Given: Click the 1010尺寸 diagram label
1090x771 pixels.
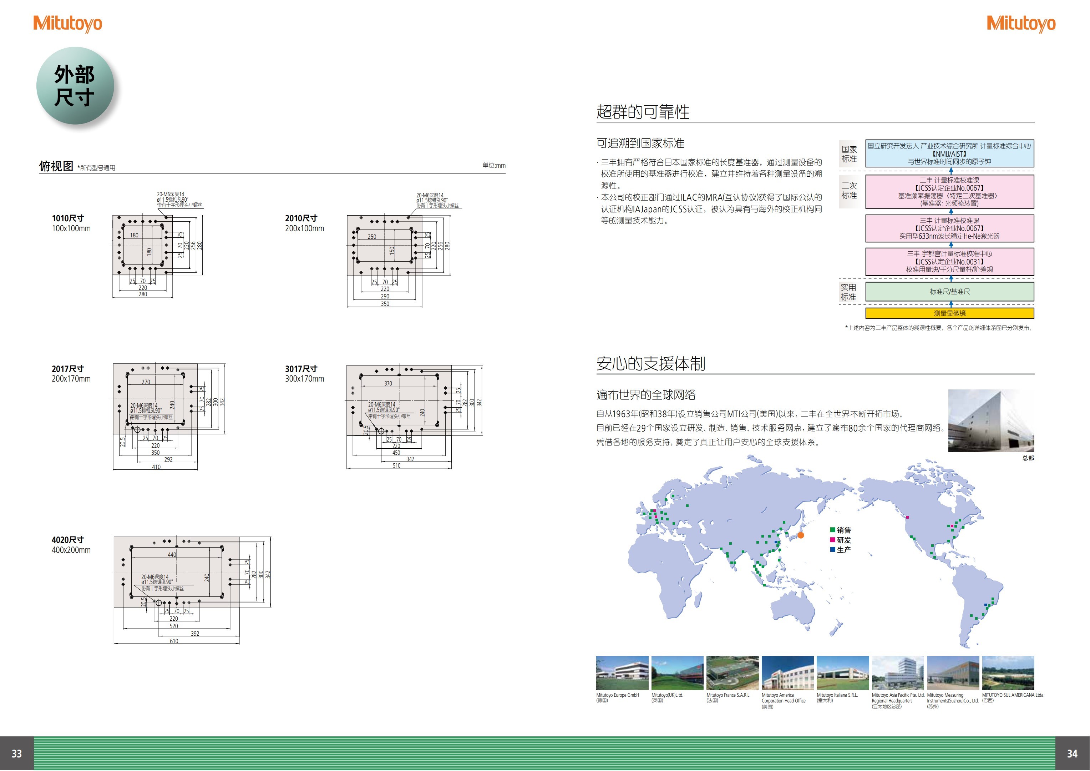Looking at the screenshot, I should 68,218.
